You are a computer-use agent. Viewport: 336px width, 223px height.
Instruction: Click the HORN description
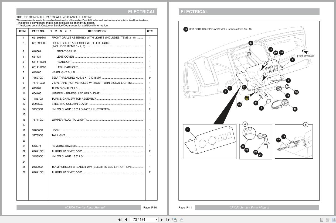[56, 130]
